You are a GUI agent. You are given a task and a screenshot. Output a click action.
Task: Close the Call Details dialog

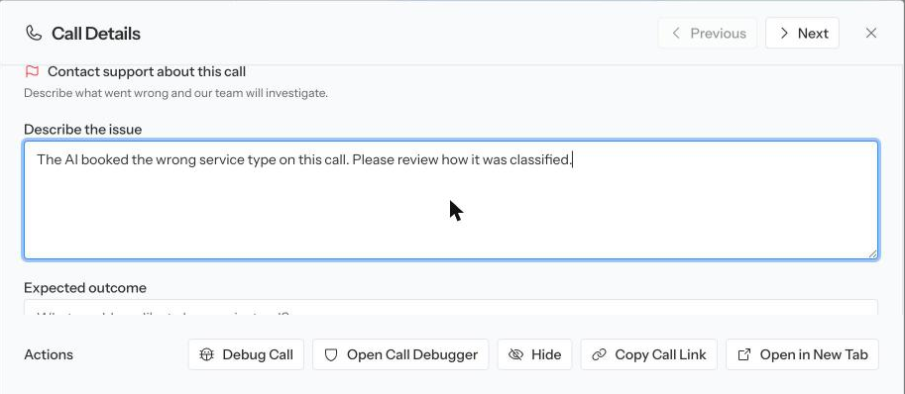871,34
